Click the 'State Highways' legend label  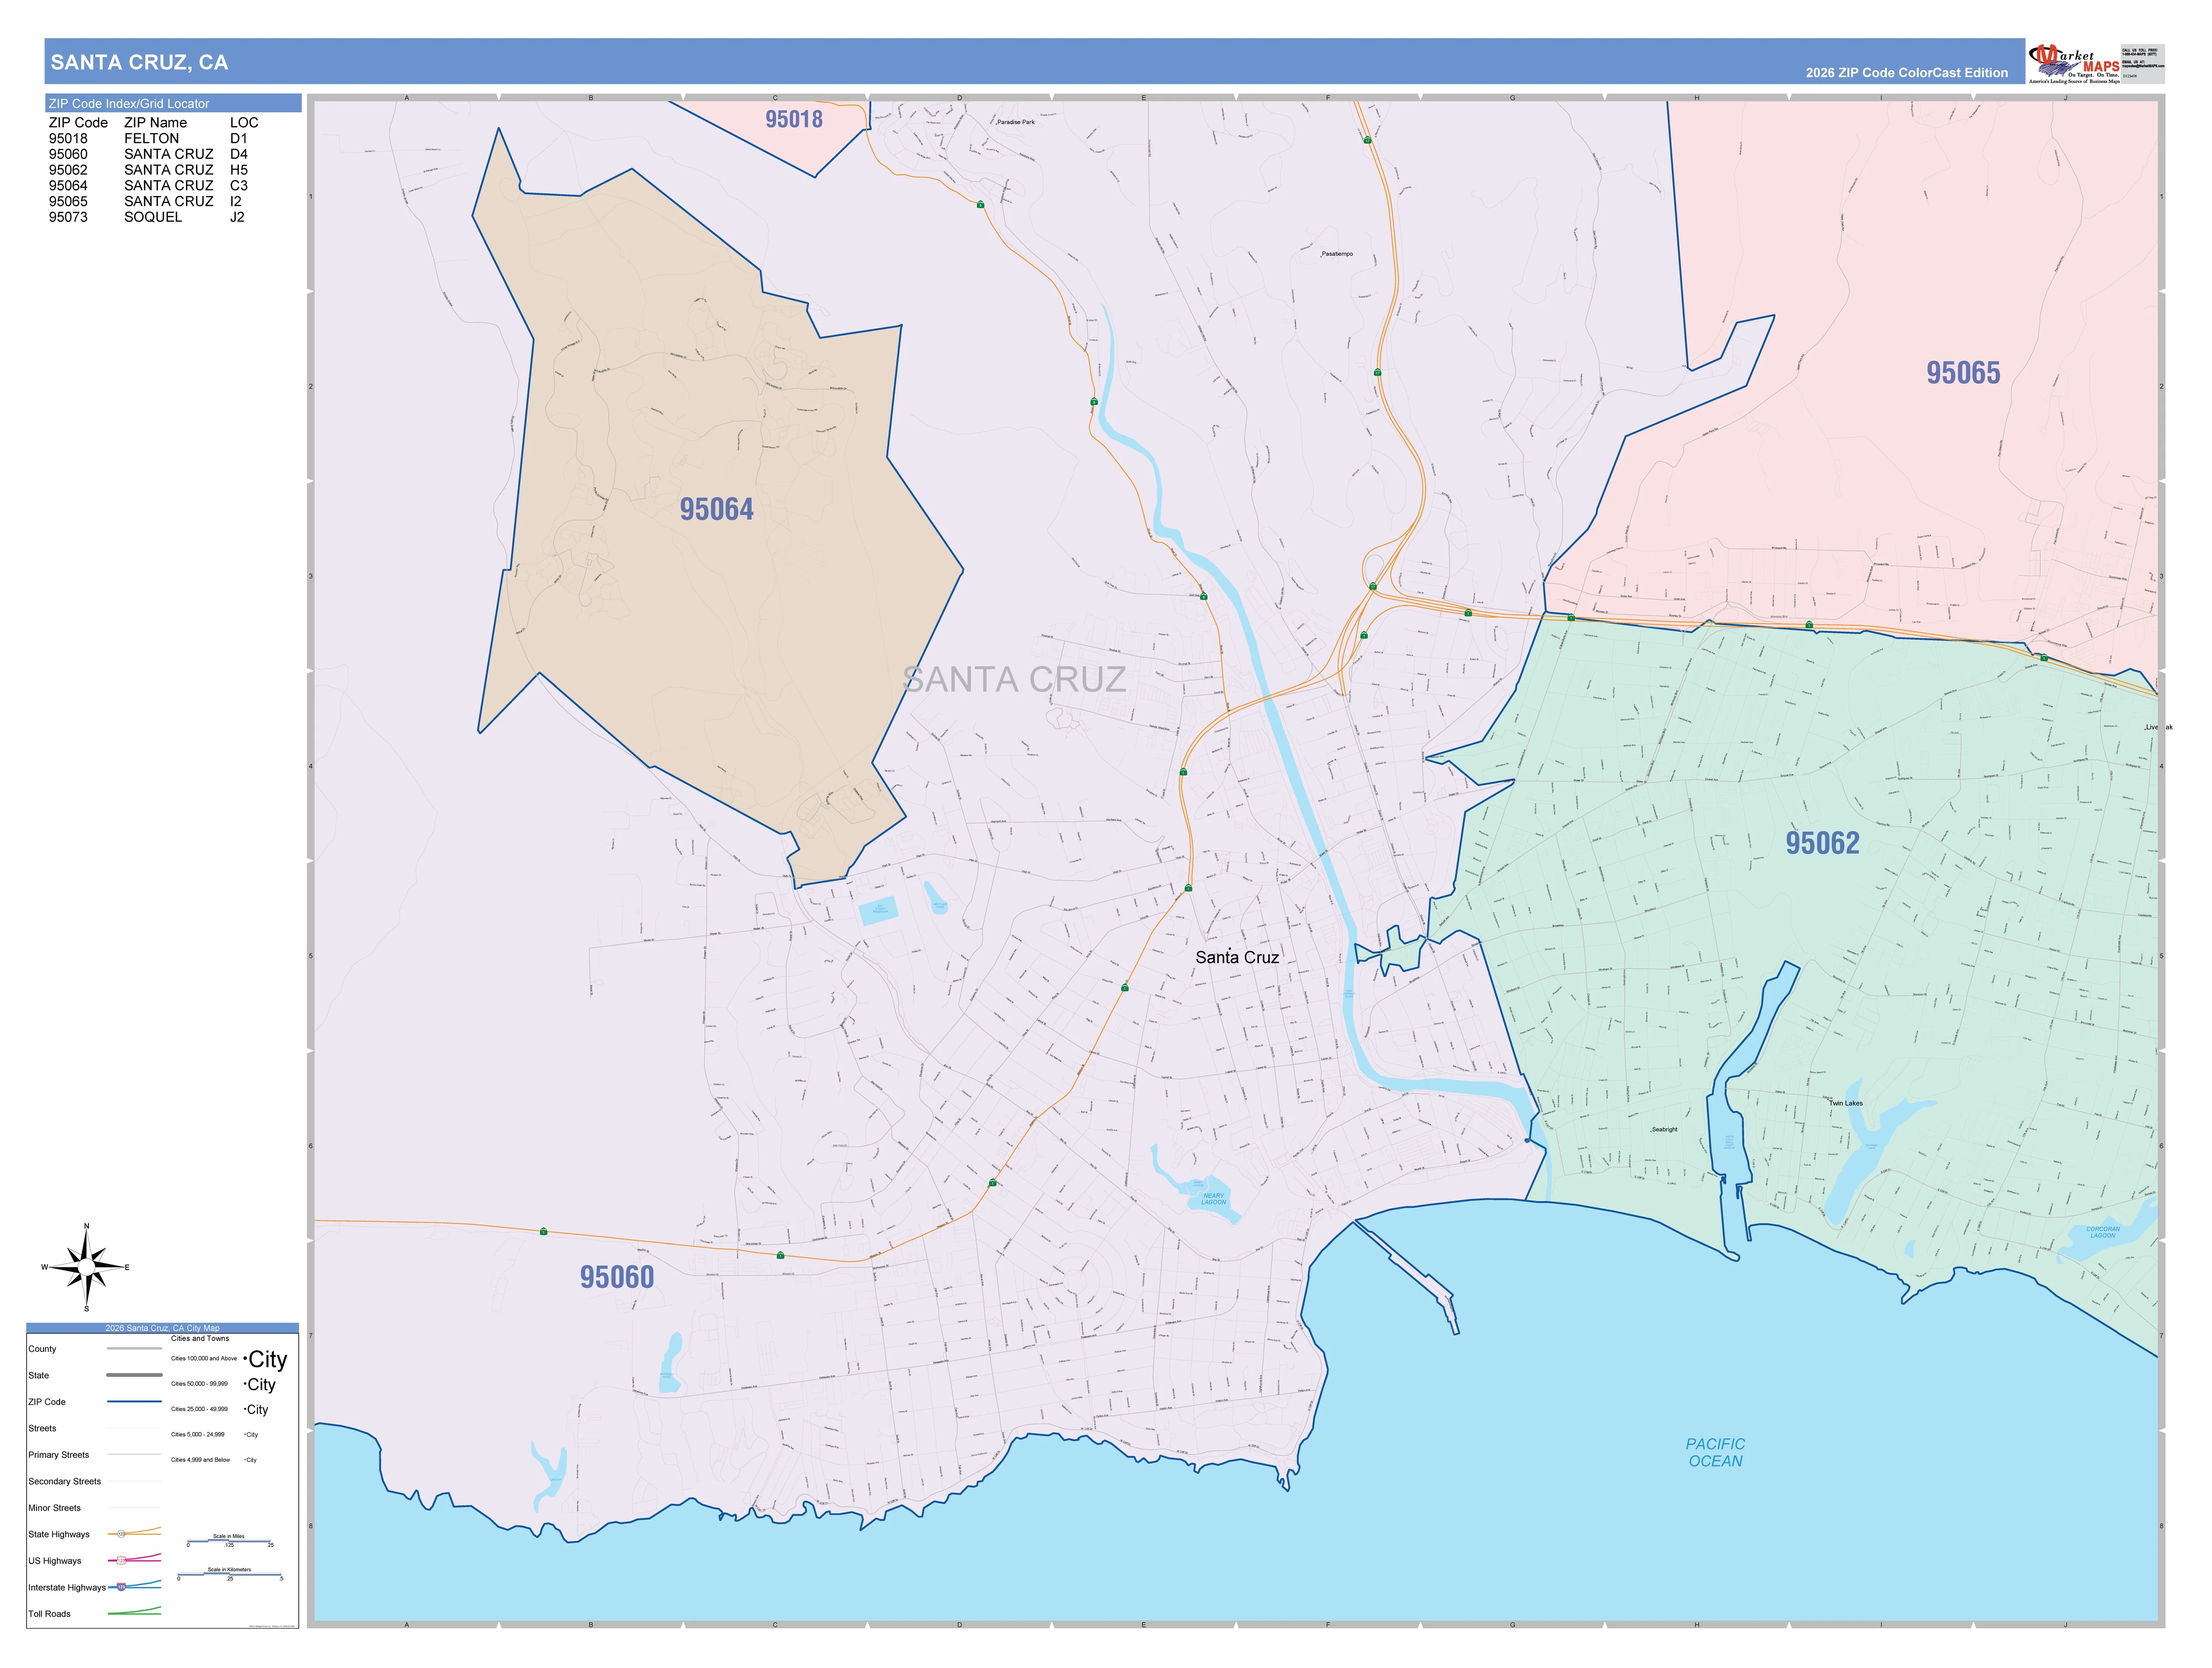(x=59, y=1534)
